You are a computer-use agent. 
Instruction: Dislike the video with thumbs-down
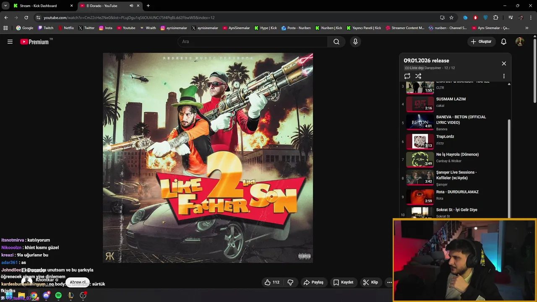(x=290, y=282)
